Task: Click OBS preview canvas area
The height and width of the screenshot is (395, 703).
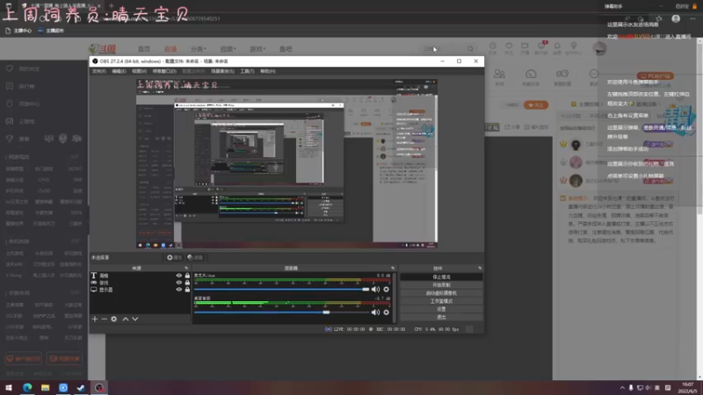Action: click(287, 163)
